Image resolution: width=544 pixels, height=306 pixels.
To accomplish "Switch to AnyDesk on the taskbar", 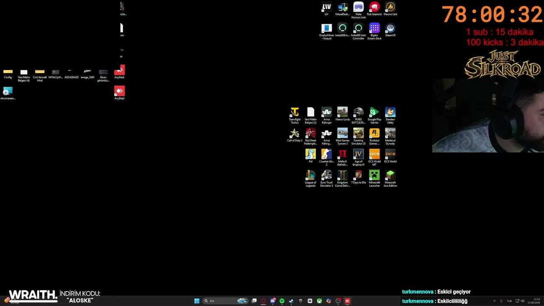I will (347, 301).
